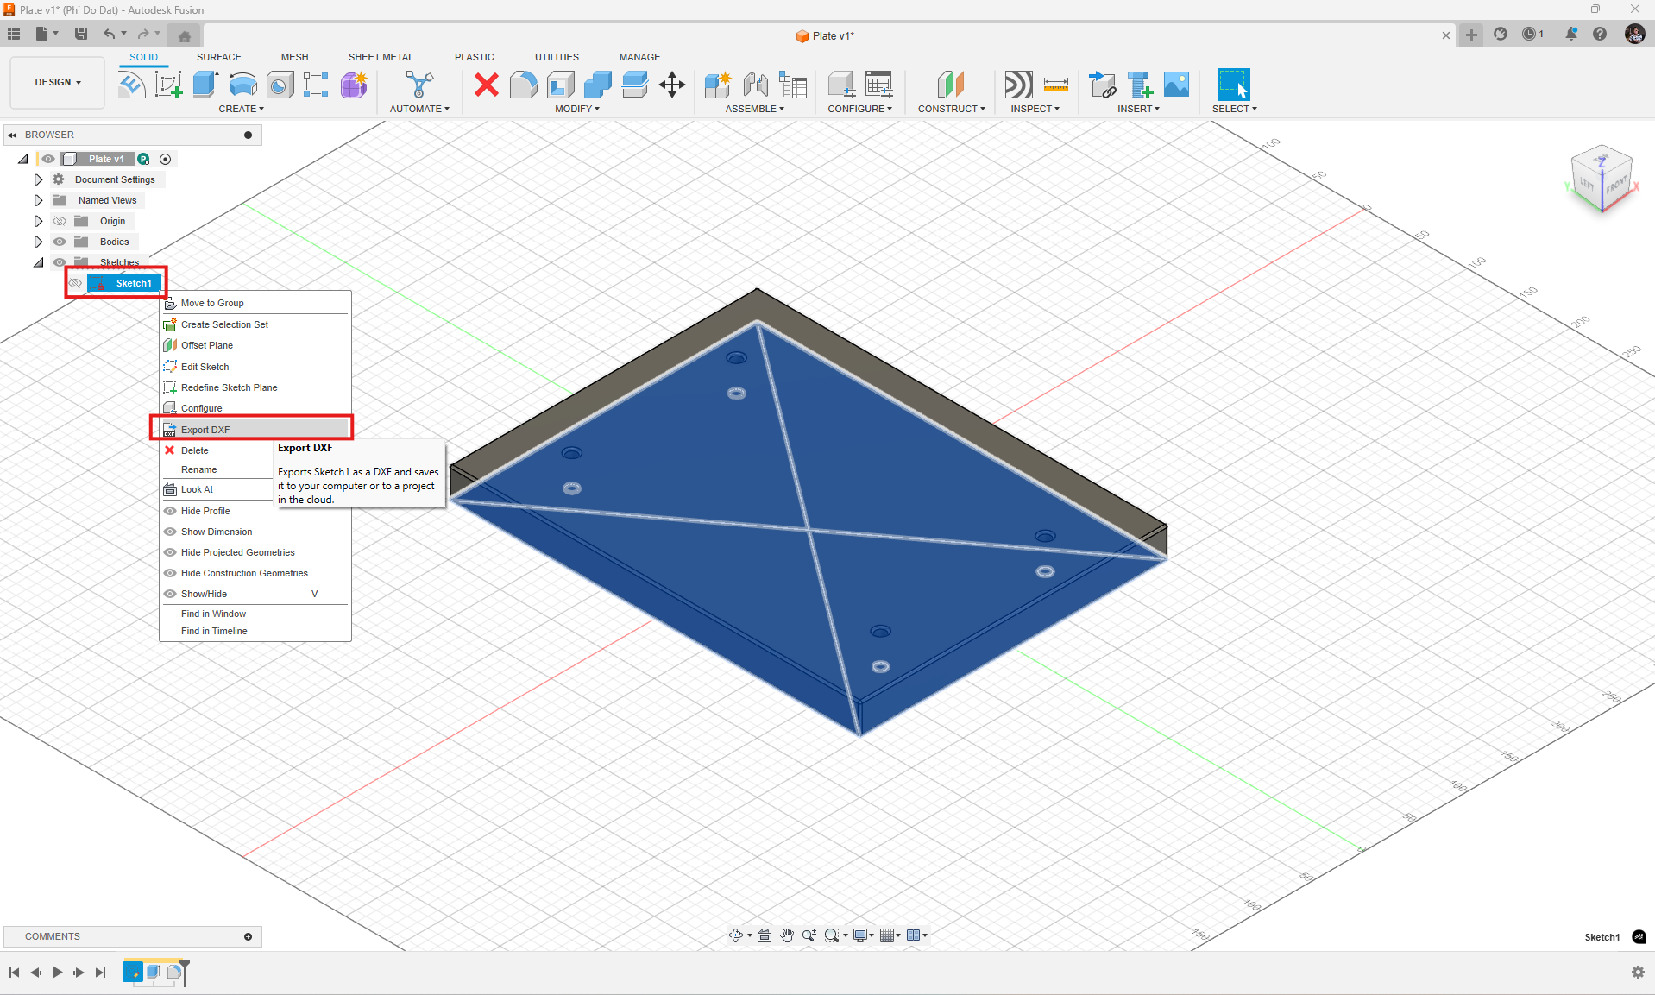Click the Save icon in title toolbar
The image size is (1655, 995).
coord(81,35)
